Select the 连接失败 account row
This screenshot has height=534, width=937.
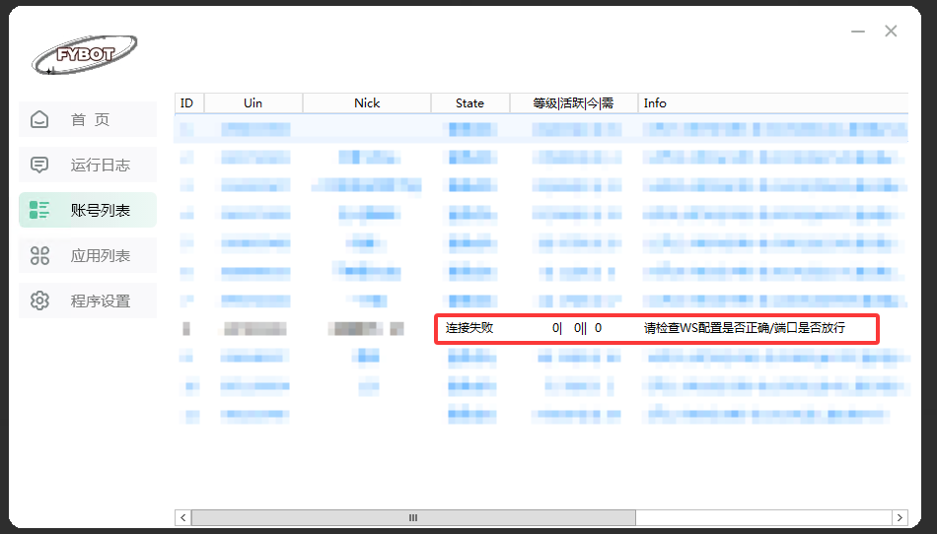469,328
